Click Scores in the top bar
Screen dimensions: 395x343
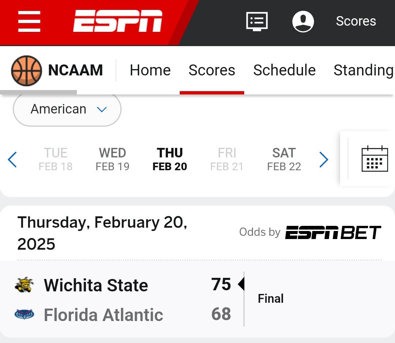[x=356, y=21]
